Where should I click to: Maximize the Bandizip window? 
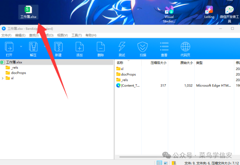tap(232, 28)
